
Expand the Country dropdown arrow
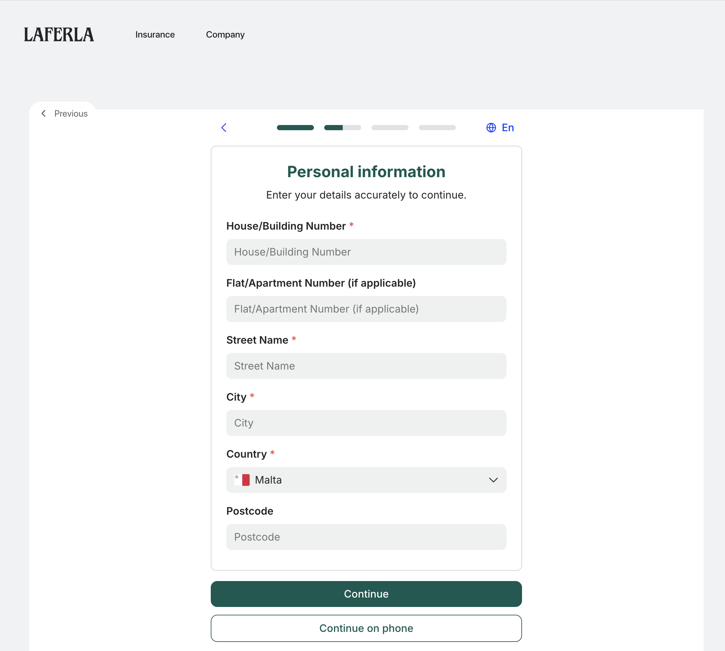493,480
